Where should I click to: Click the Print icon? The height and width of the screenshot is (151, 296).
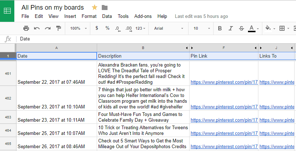(26, 28)
